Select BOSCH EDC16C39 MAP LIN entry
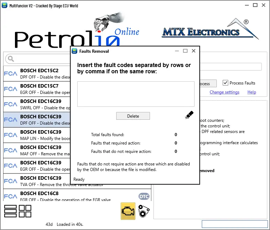Screen dimensions: 270x230 tap(37, 135)
